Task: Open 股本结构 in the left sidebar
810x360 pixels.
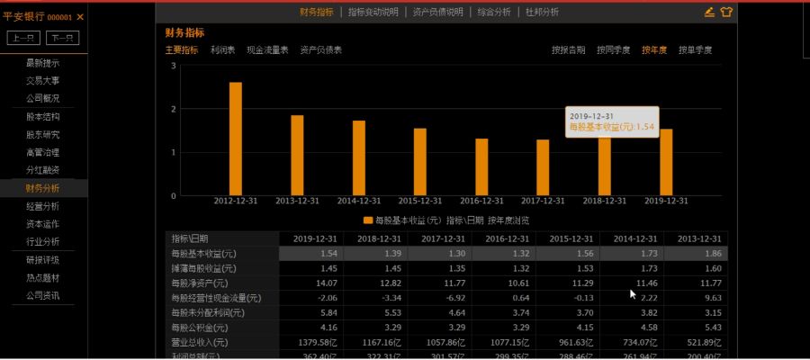Action: [42, 117]
